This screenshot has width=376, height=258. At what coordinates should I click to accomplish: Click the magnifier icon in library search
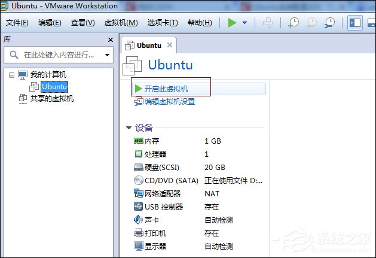pos(14,54)
